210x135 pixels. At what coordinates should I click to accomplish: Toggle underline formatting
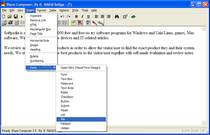88,17
